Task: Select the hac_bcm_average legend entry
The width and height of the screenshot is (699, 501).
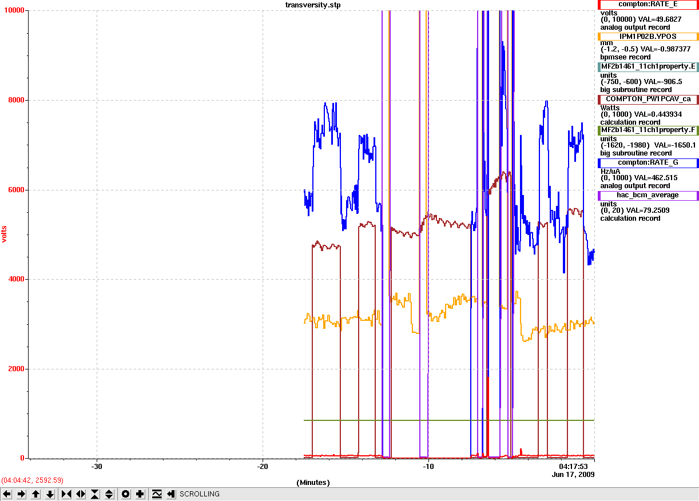Action: pos(648,196)
